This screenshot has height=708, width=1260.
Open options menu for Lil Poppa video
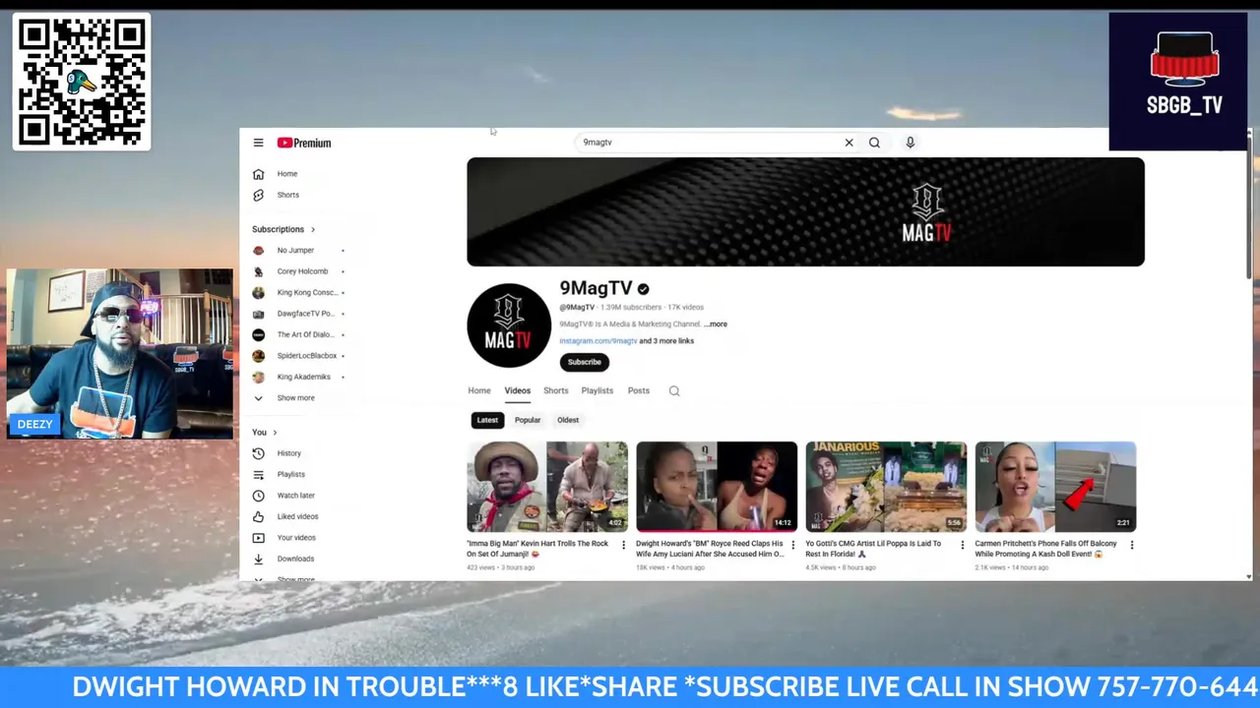pyautogui.click(x=962, y=545)
